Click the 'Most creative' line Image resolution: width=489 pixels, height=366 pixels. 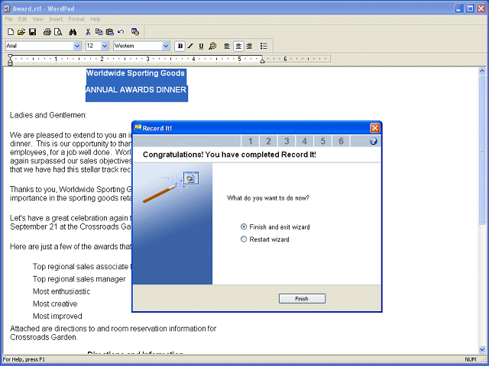pyautogui.click(x=55, y=303)
